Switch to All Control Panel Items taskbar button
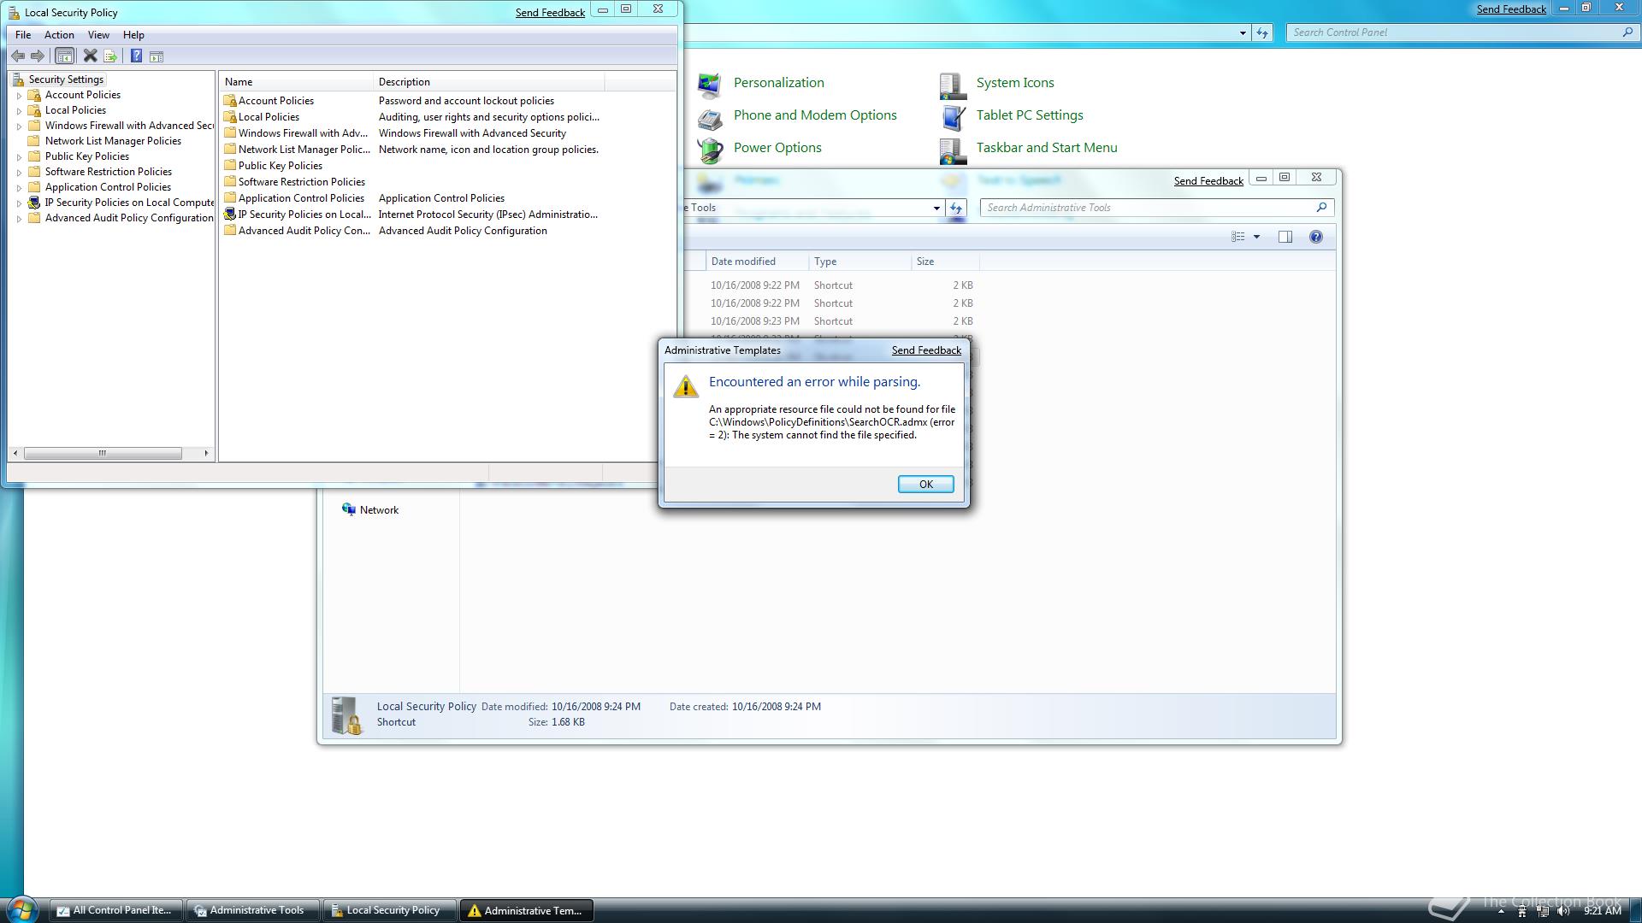Screen dimensions: 1642x923 pos(117,911)
